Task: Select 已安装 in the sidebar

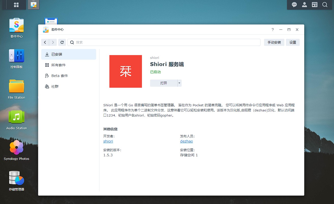Action: pos(69,54)
